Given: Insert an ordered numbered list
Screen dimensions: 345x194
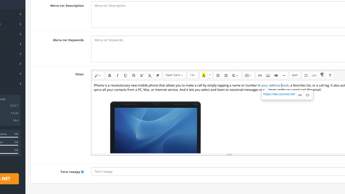Looking at the screenshot, I should pyautogui.click(x=226, y=75).
